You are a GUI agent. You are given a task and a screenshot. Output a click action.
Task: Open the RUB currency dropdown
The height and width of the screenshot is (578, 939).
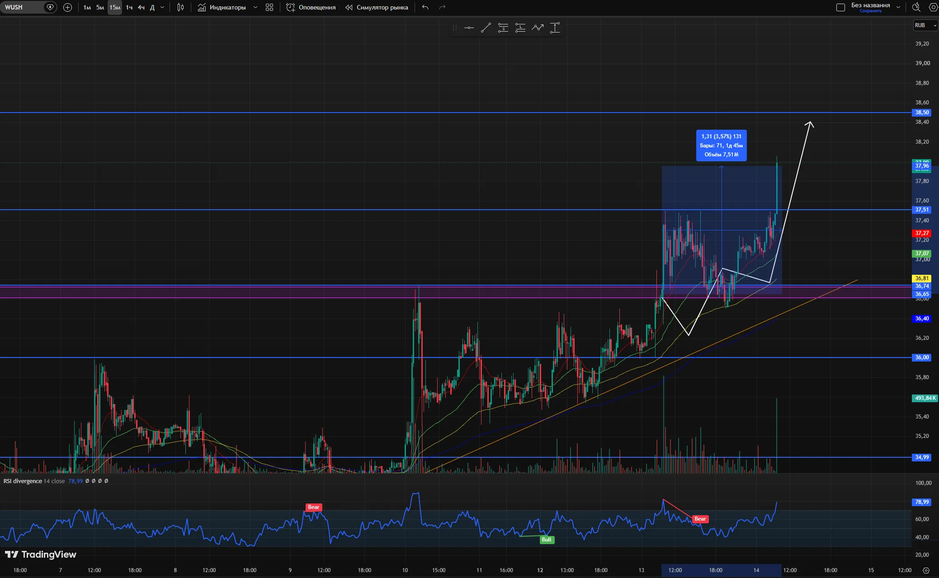pos(925,25)
